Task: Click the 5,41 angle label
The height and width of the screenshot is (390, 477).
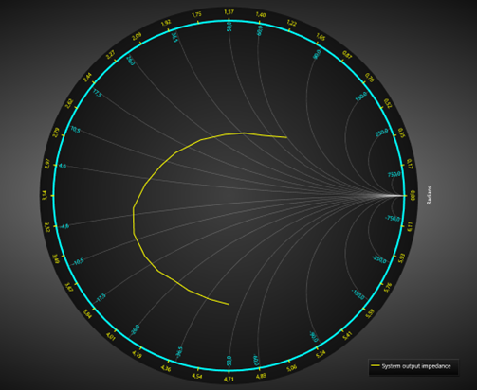Action: coord(347,336)
